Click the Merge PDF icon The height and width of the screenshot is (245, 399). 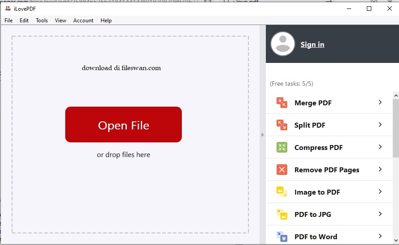point(281,103)
